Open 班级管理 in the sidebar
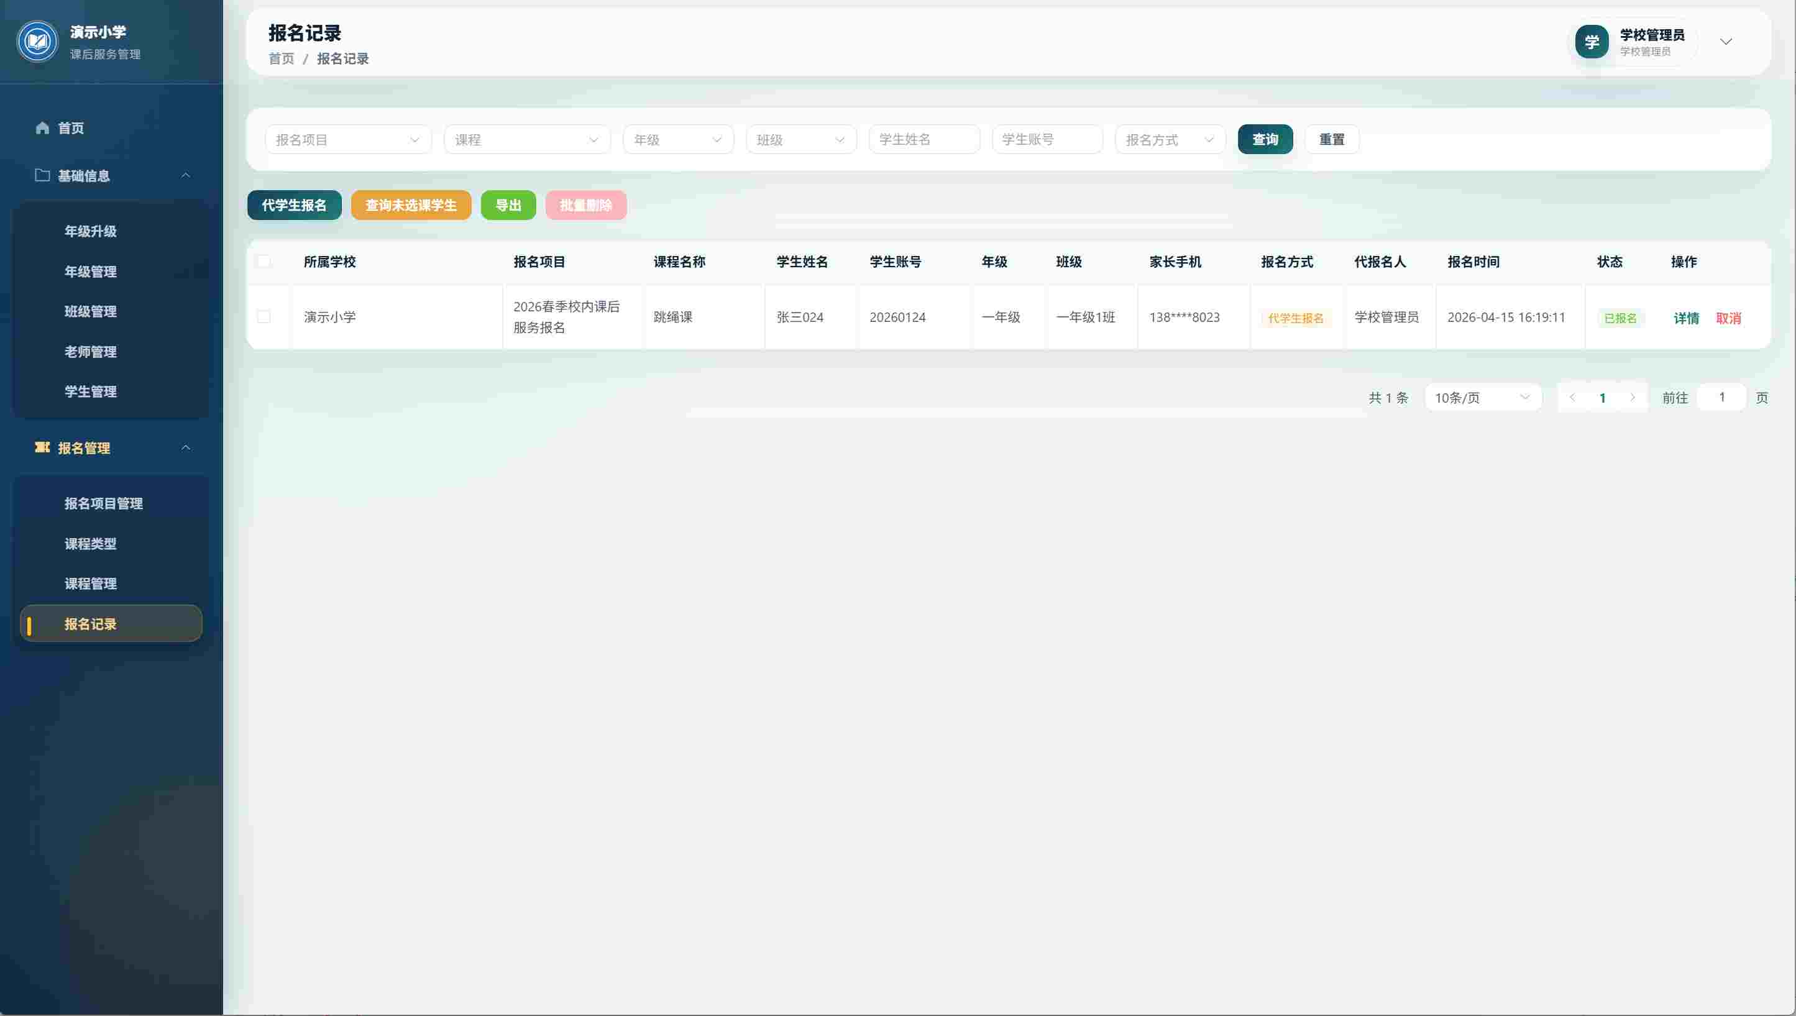 click(91, 311)
